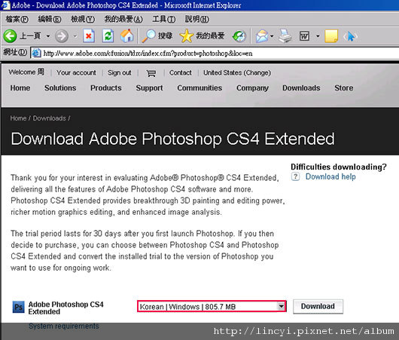Open Store in Adobe navigation
The height and width of the screenshot is (340, 399).
(x=344, y=88)
